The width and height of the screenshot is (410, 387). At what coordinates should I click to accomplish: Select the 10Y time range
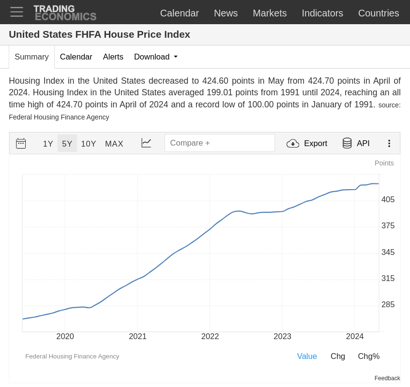pyautogui.click(x=89, y=144)
